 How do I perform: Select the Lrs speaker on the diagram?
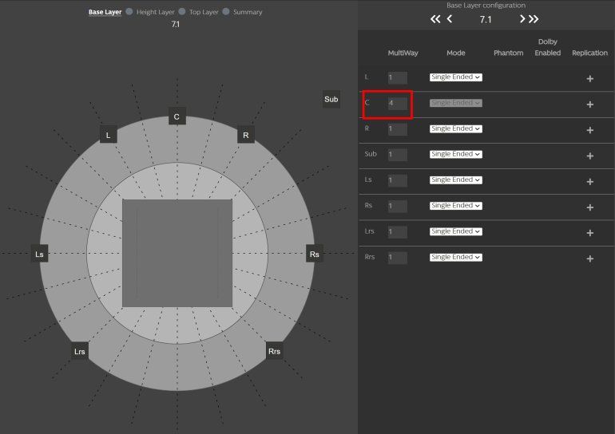(x=79, y=351)
